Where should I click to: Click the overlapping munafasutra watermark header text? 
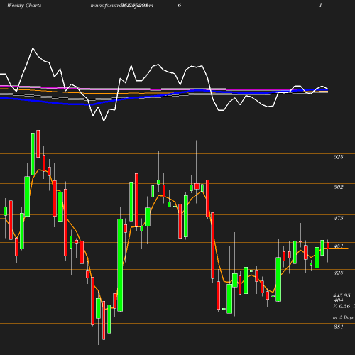tap(121, 5)
